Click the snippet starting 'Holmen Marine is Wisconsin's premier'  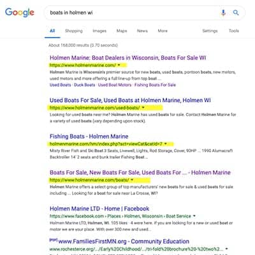(143, 75)
